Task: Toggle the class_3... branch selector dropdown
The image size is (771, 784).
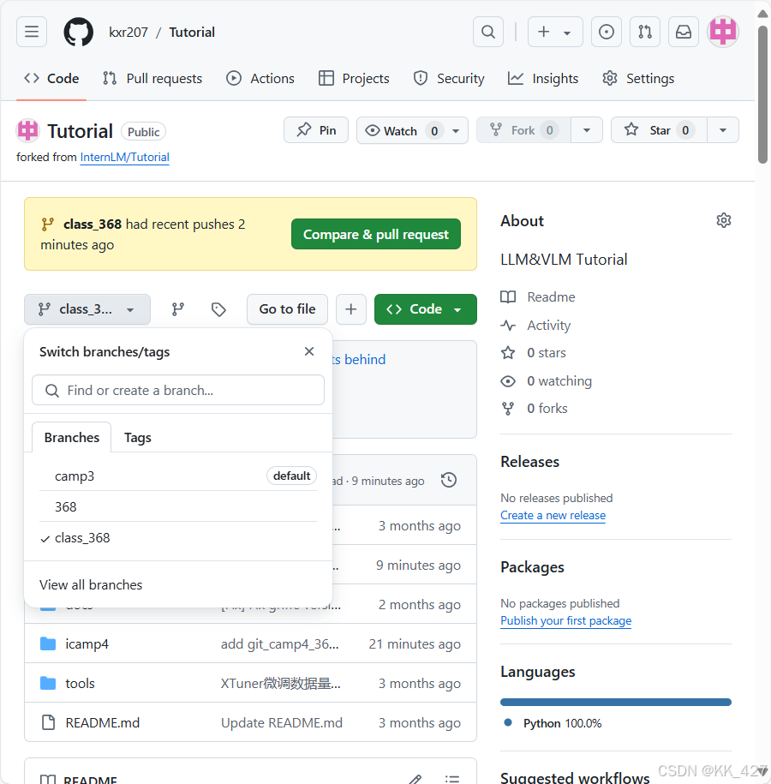Action: pyautogui.click(x=87, y=309)
